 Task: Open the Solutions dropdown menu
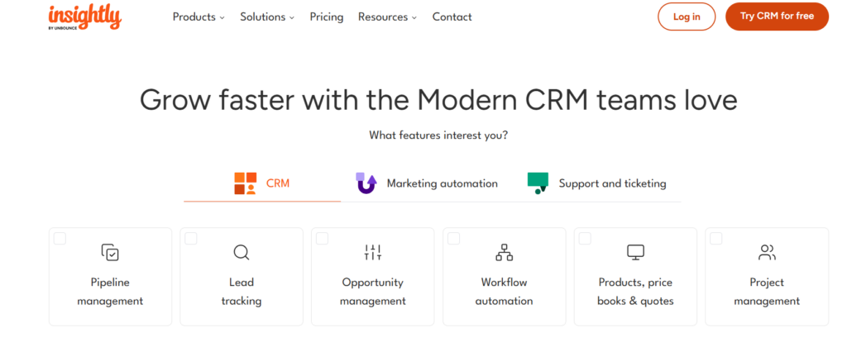[x=267, y=17]
